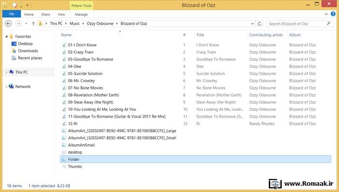Click the 04-Dee audio file icon
This screenshot has height=192, width=339.
pyautogui.click(x=64, y=66)
